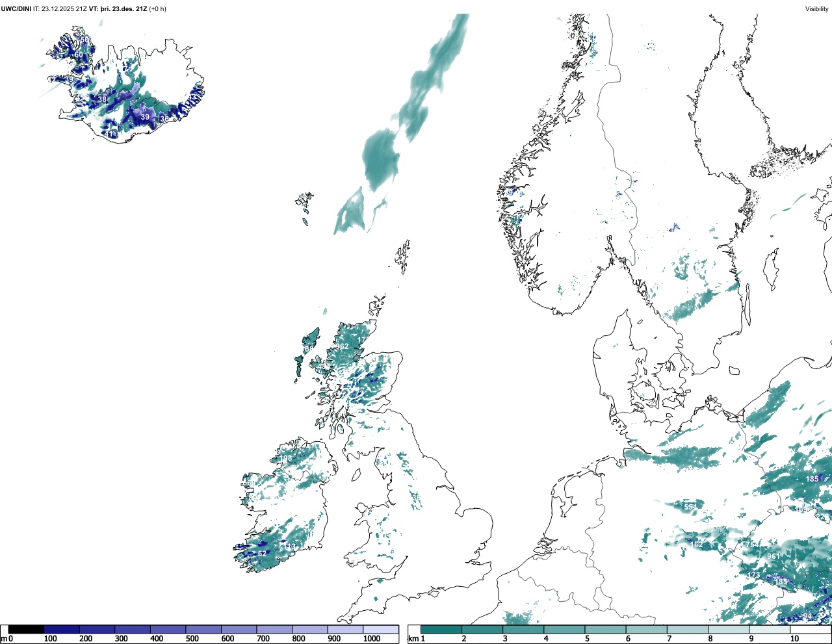This screenshot has height=644, width=832.
Task: Click the "961" value in the southeast
Action: pyautogui.click(x=773, y=556)
